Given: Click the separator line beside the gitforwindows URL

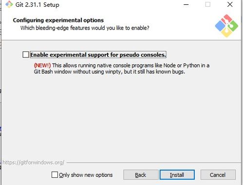Looking at the screenshot, I should click(x=153, y=162).
